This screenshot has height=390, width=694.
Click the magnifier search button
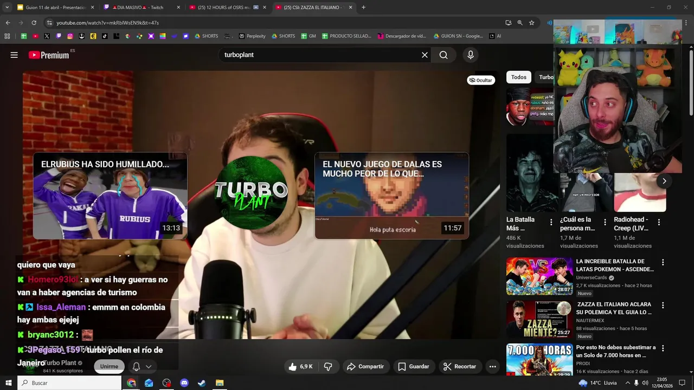click(444, 55)
